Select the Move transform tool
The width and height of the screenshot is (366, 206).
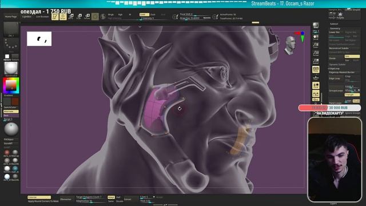pos(71,17)
